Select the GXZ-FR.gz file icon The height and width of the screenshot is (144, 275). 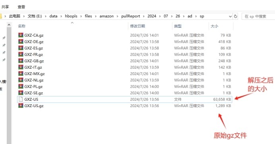(21, 54)
